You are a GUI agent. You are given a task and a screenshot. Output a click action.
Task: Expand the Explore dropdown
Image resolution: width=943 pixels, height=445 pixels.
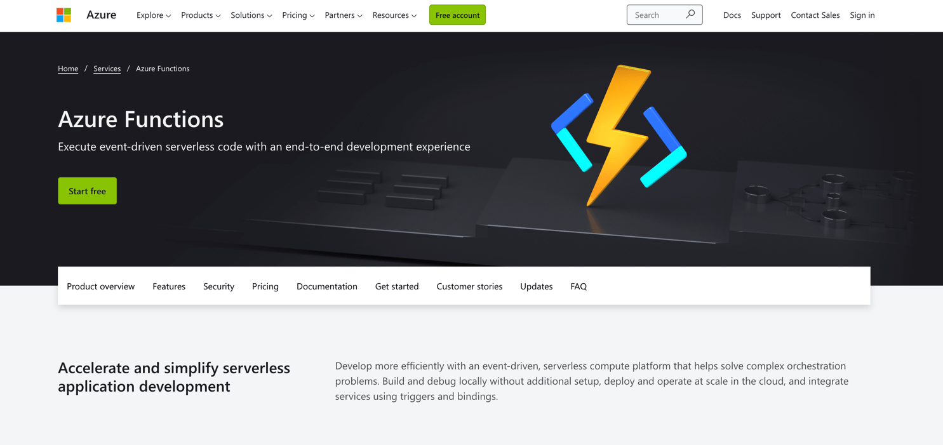153,15
